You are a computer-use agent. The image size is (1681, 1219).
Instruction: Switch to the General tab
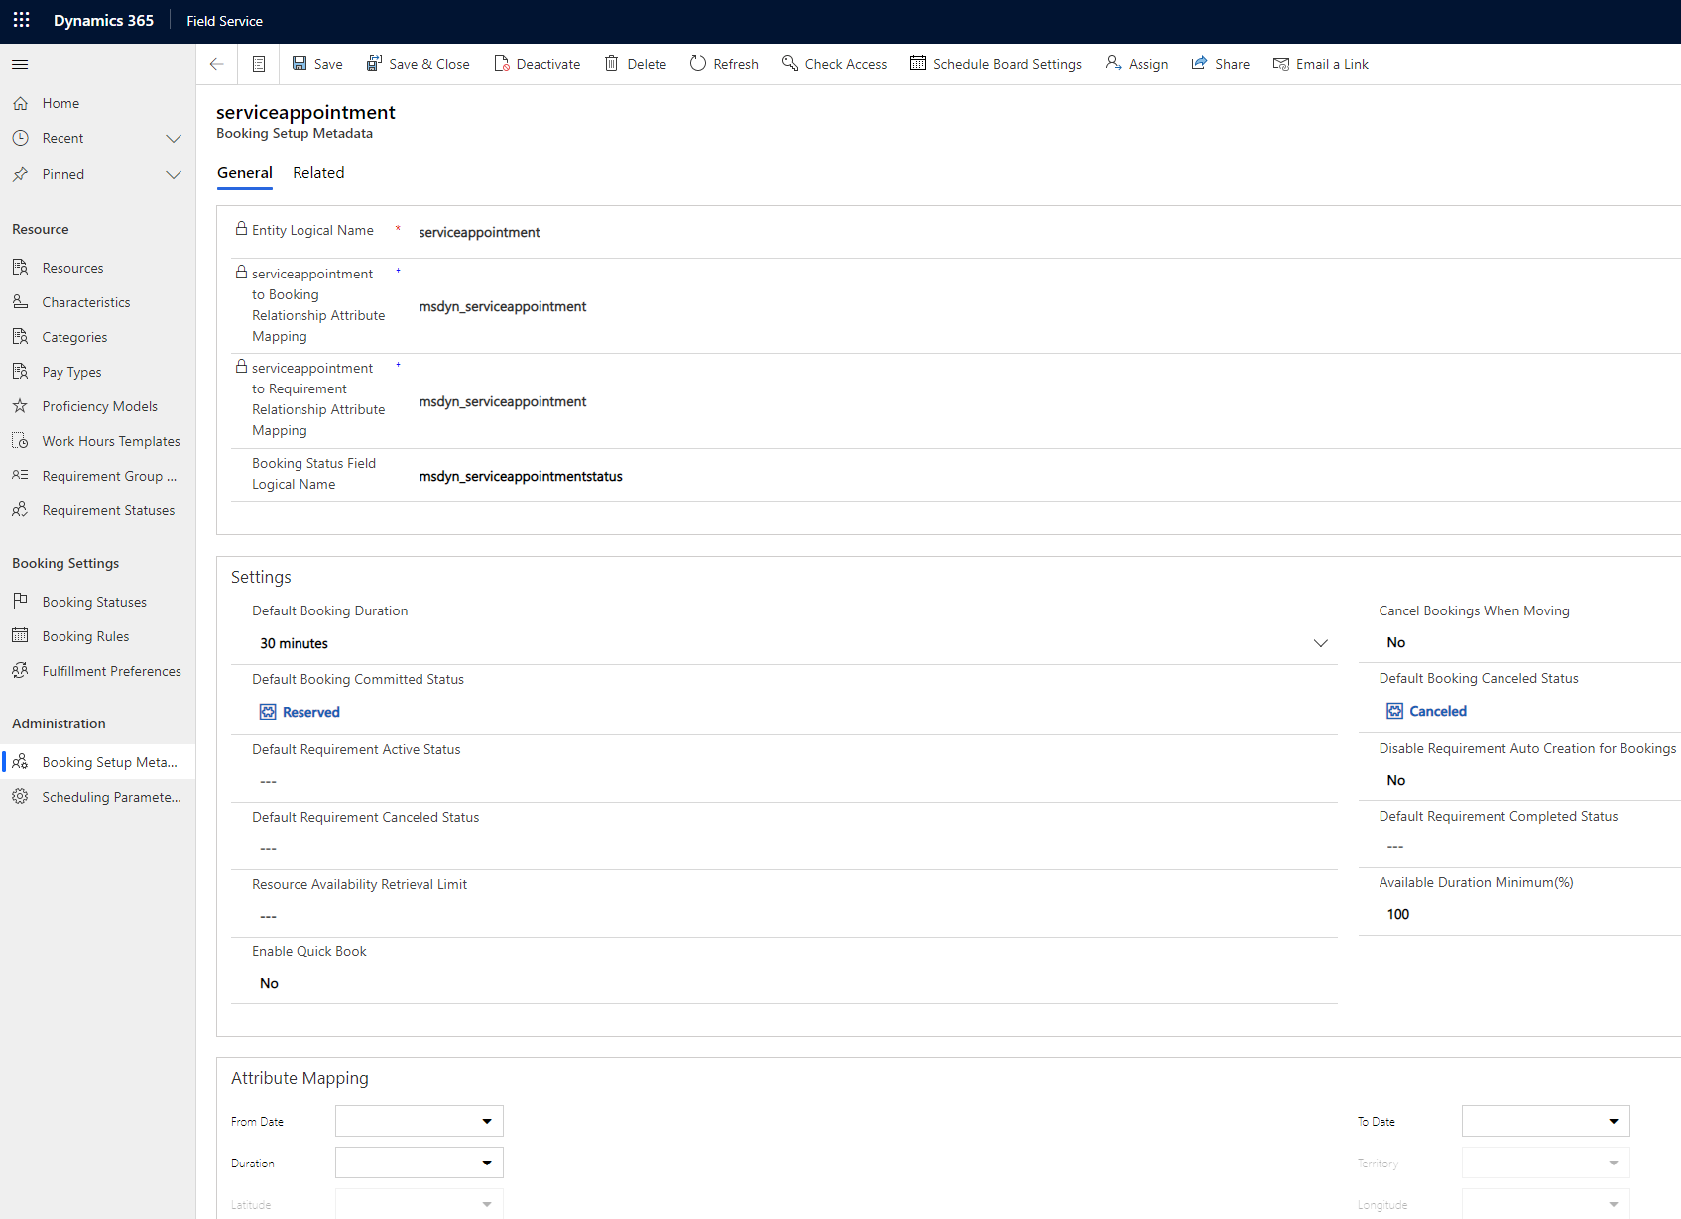[x=245, y=173]
